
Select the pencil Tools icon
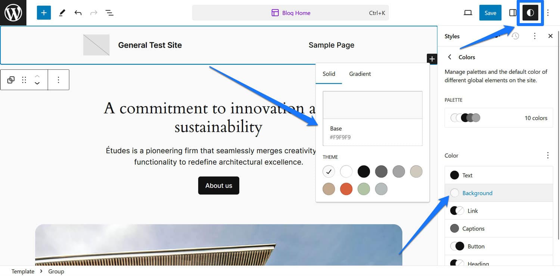pyautogui.click(x=62, y=13)
